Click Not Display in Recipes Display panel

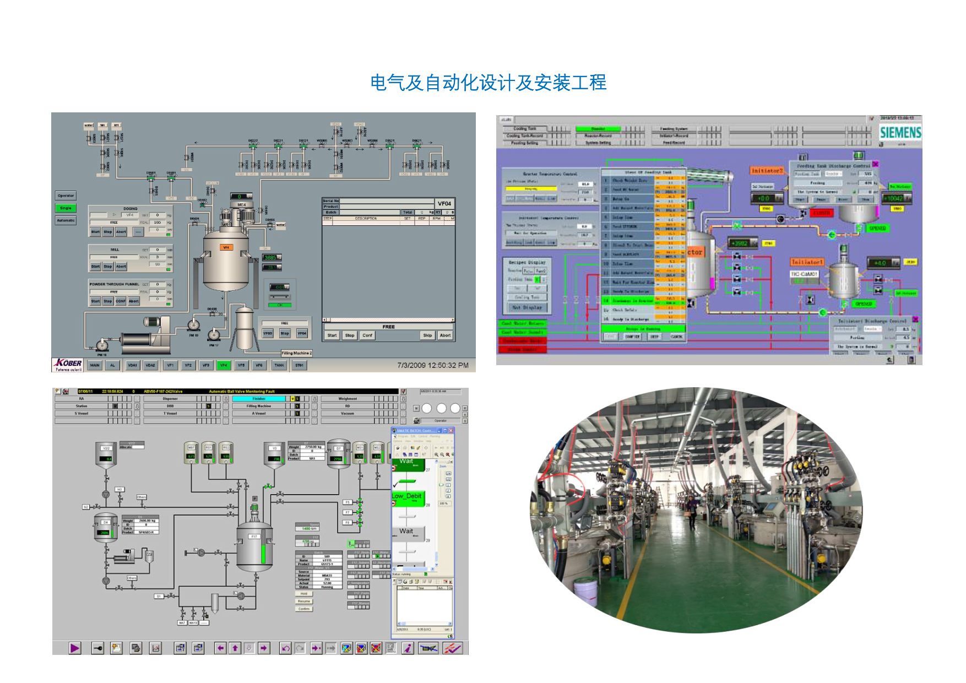(527, 307)
